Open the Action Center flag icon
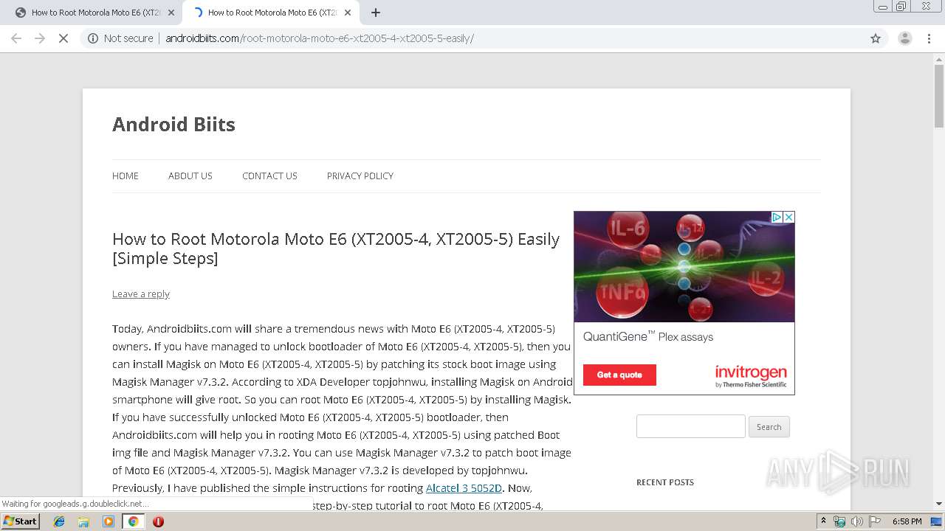The image size is (945, 531). [875, 521]
